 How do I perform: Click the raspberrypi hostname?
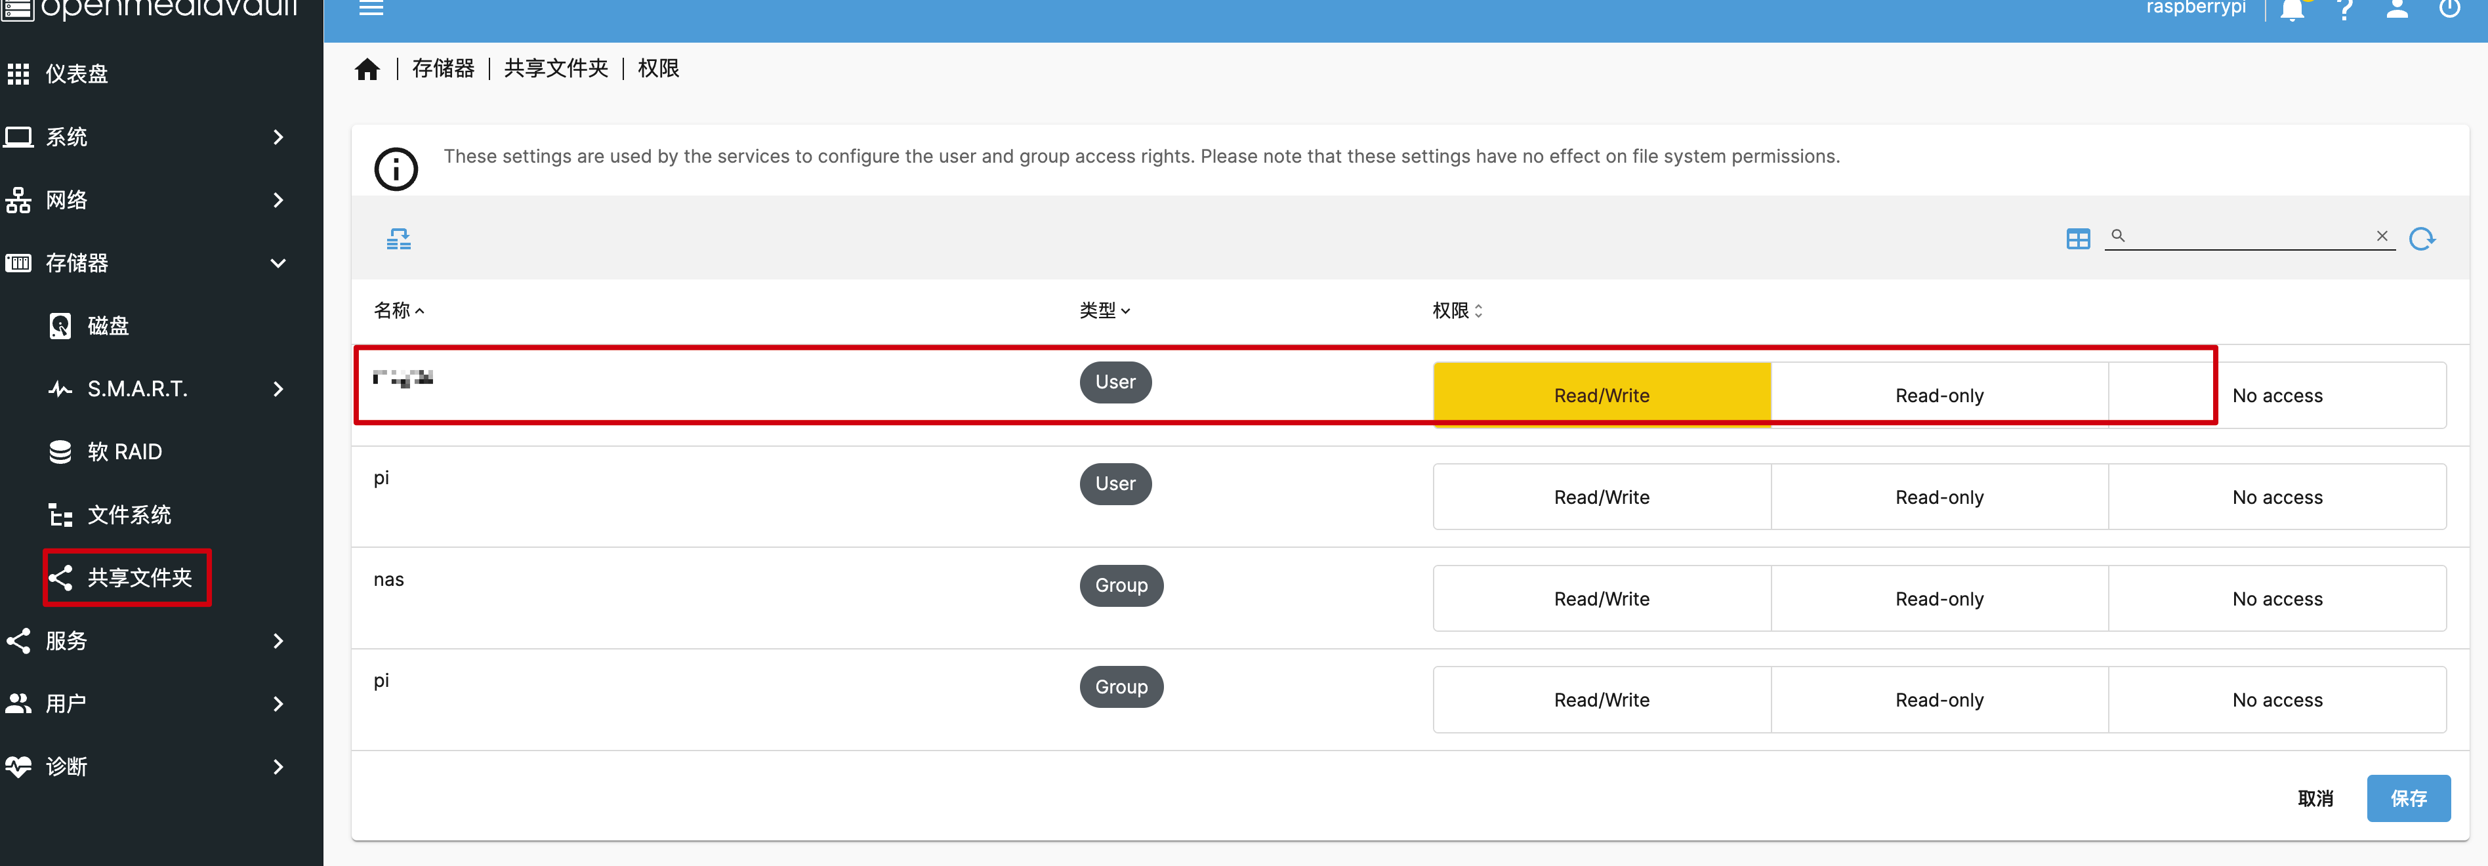coord(2195,8)
